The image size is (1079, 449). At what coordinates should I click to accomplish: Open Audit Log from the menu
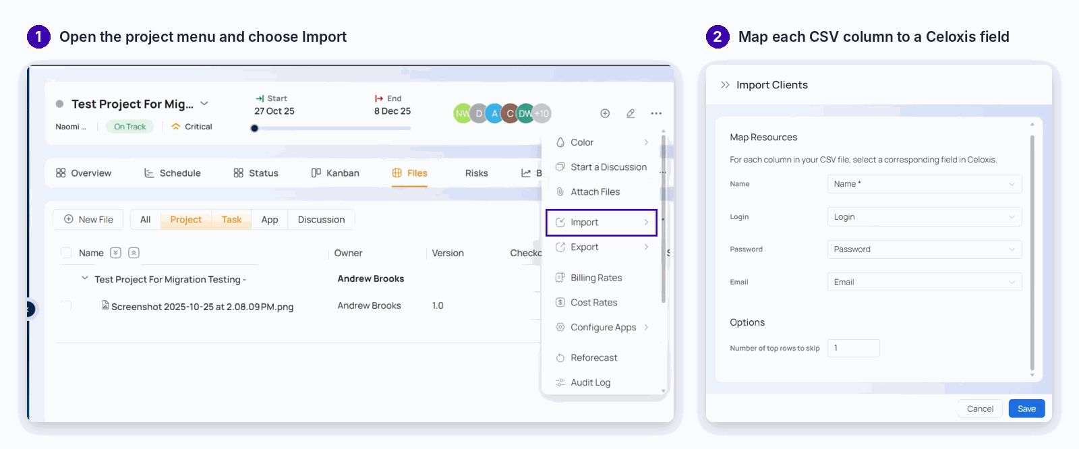tap(602, 383)
